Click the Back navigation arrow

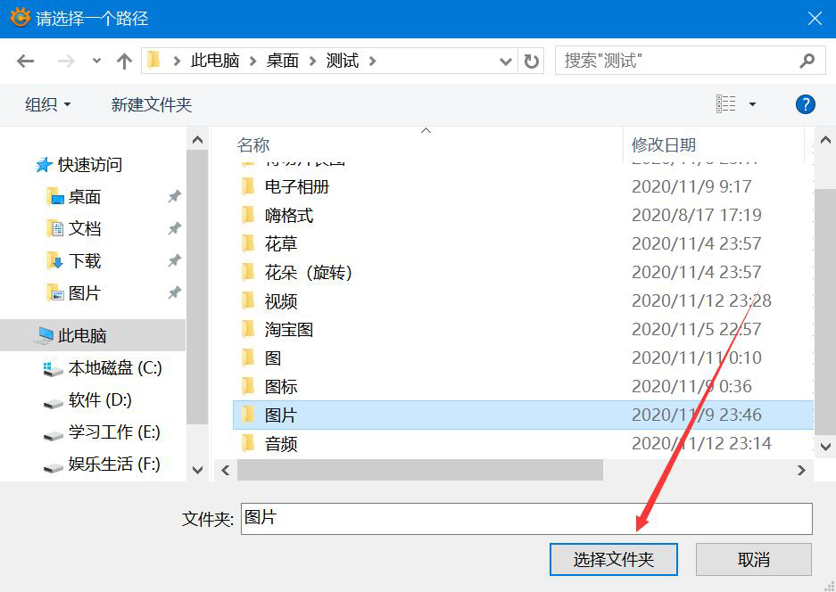coord(25,62)
